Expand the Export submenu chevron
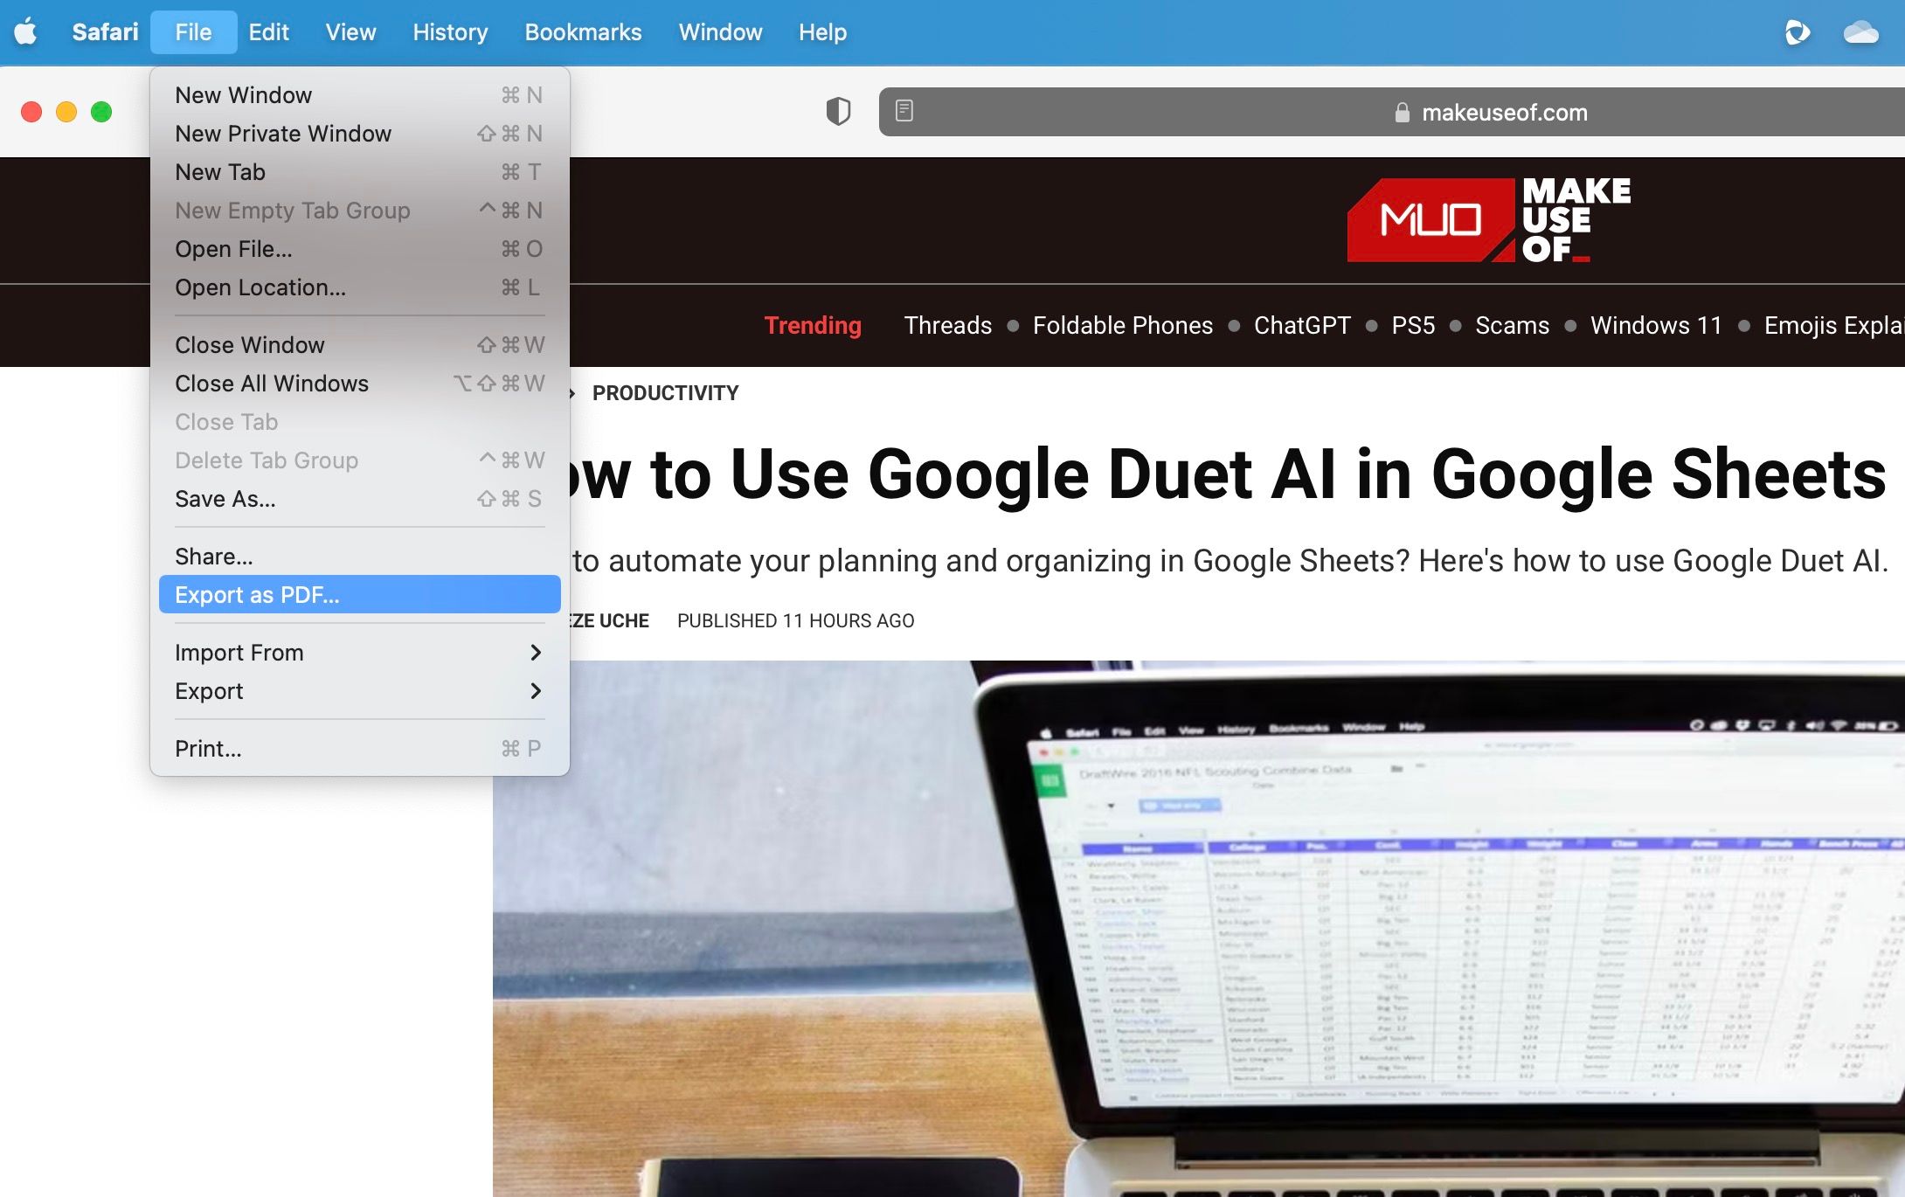Image resolution: width=1905 pixels, height=1197 pixels. tap(535, 691)
